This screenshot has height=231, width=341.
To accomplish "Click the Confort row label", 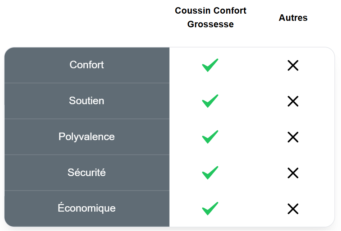I will point(87,65).
